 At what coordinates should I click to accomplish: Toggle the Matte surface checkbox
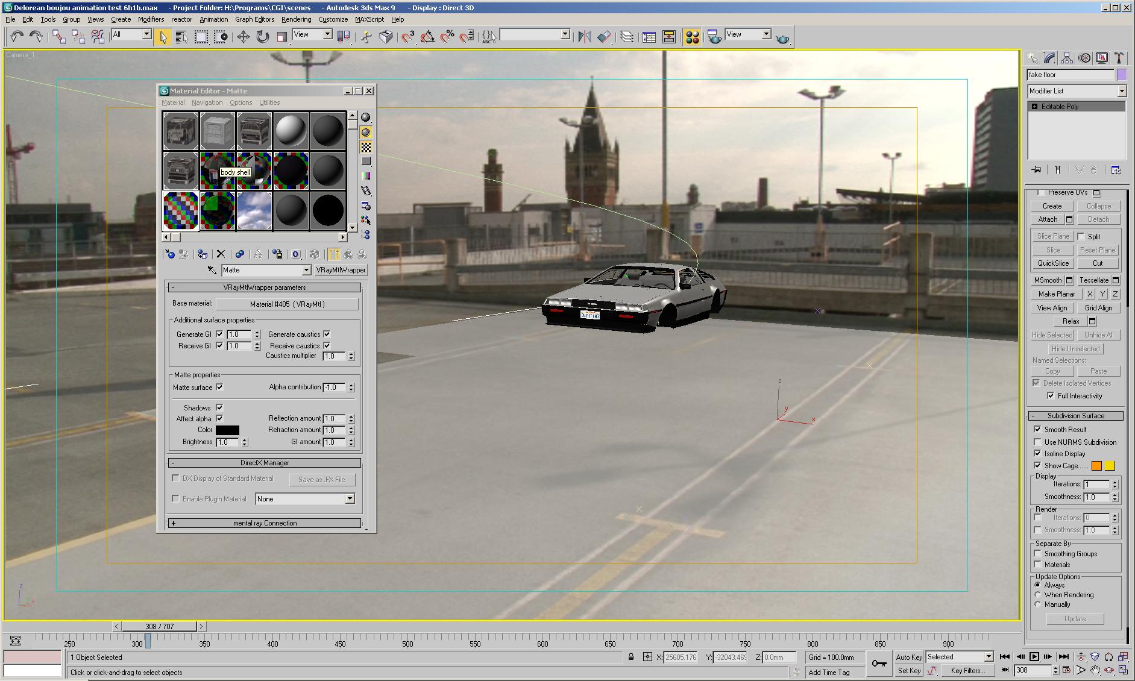point(218,387)
